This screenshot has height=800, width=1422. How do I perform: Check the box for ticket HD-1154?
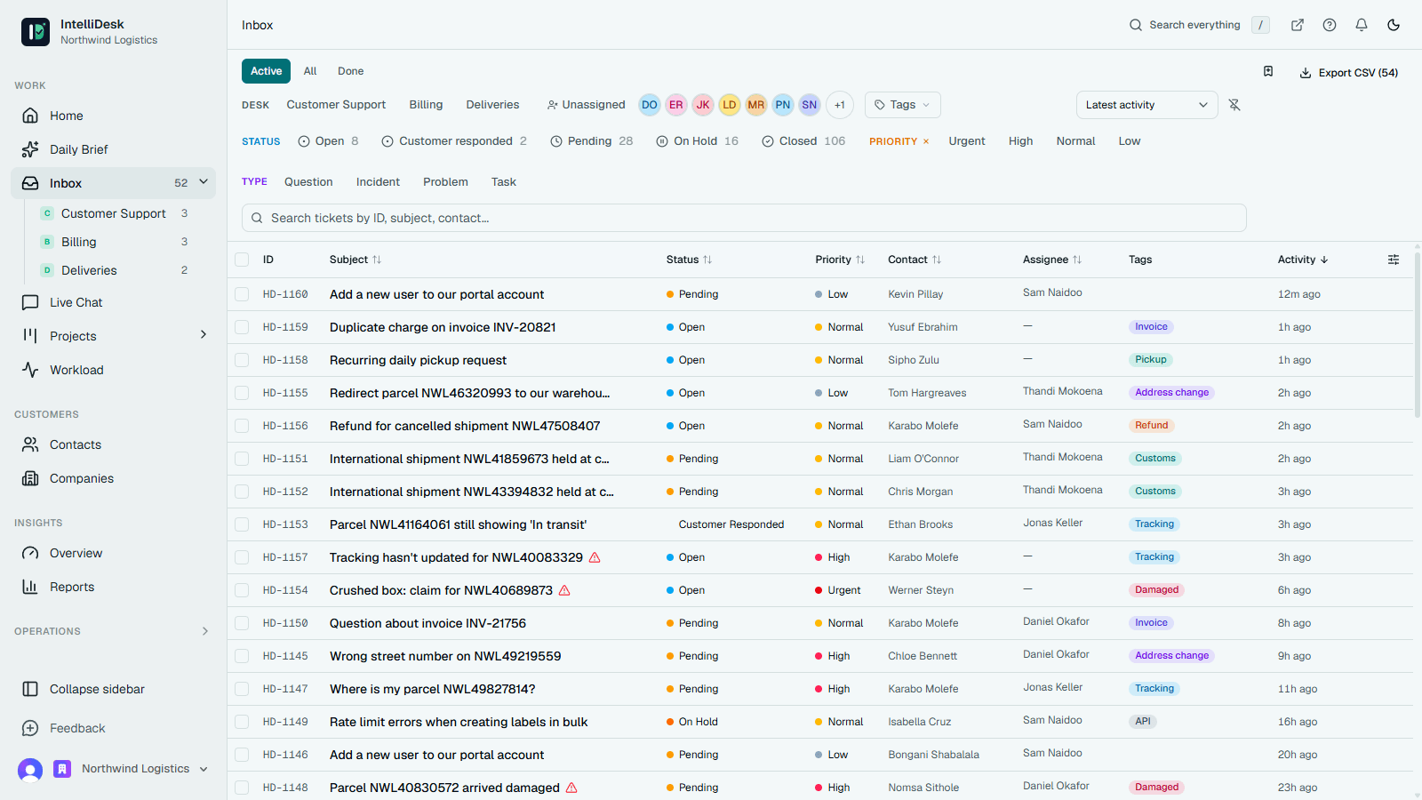click(x=242, y=590)
